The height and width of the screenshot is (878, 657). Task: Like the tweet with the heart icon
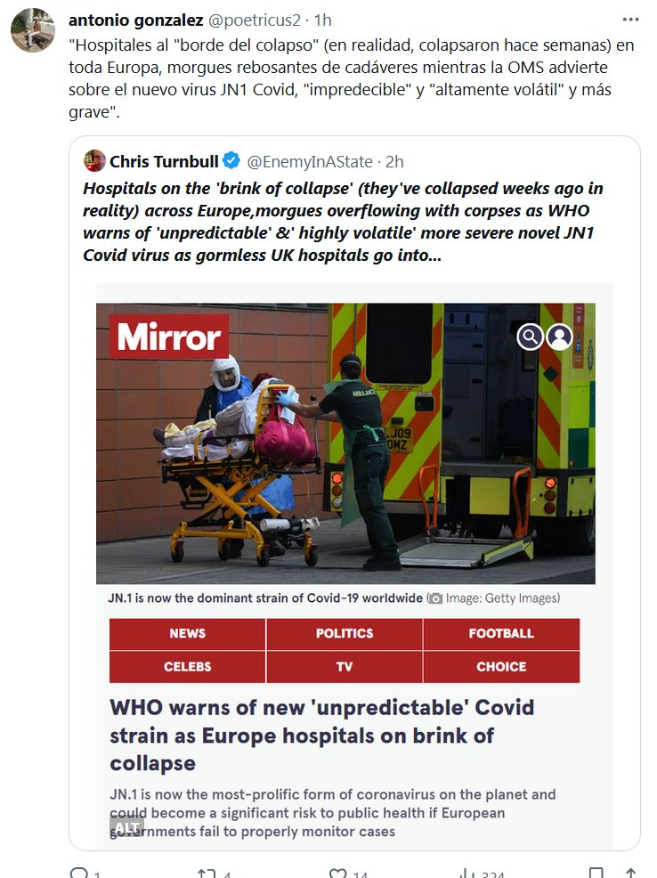(337, 874)
